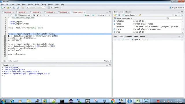
Task: Open the Code menu
Action: (12, 5)
